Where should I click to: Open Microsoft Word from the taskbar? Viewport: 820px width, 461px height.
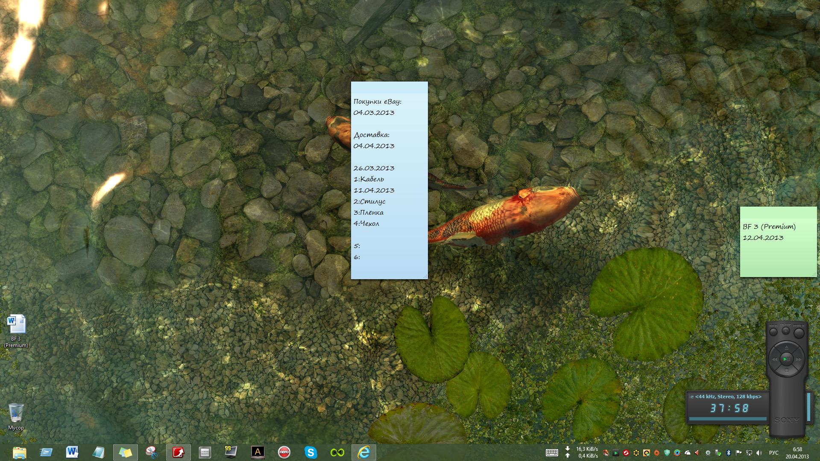[x=72, y=452]
